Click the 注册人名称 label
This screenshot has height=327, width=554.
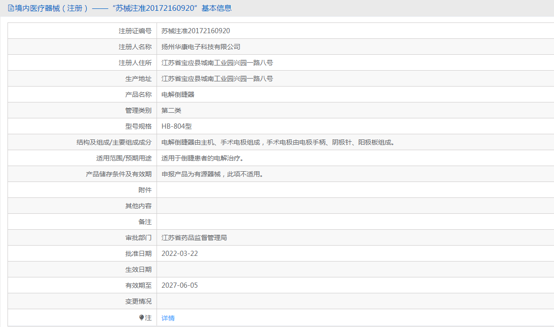(x=135, y=47)
